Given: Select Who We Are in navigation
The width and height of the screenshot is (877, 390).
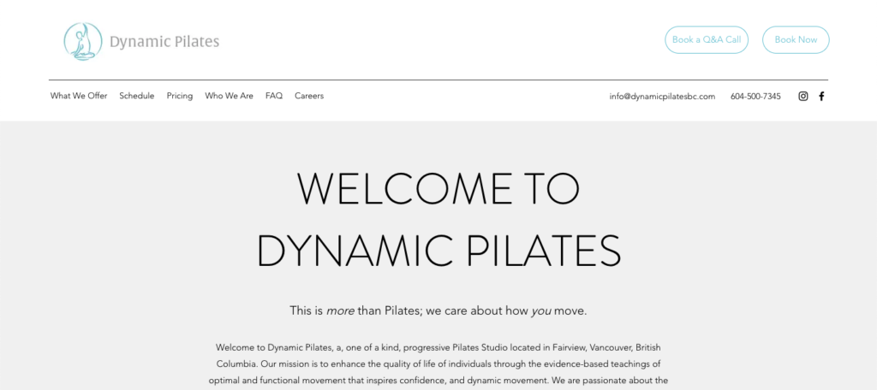Looking at the screenshot, I should (229, 96).
